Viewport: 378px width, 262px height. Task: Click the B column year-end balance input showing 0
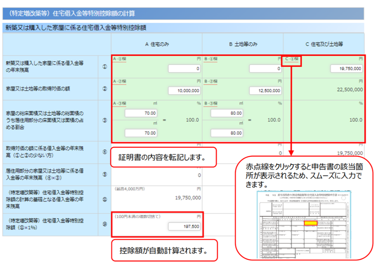click(265, 69)
